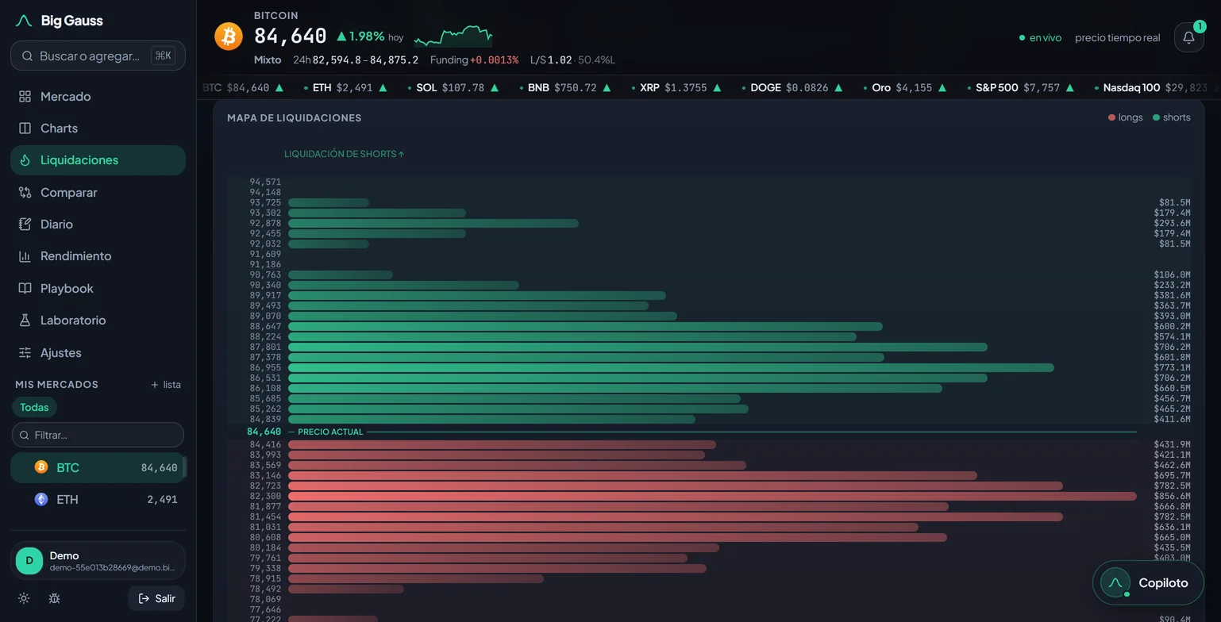Open the Mercado section
Image resolution: width=1221 pixels, height=622 pixels.
pyautogui.click(x=98, y=96)
